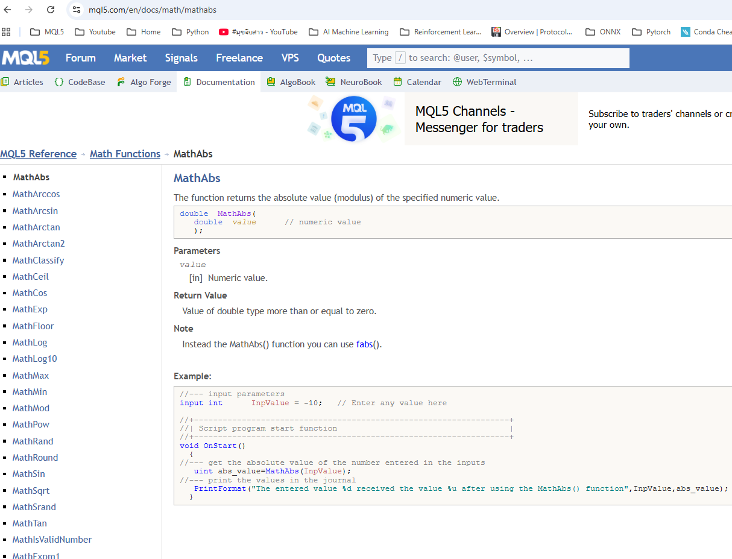The height and width of the screenshot is (559, 732).
Task: Click the MQL5 logo in header
Action: pyautogui.click(x=25, y=58)
